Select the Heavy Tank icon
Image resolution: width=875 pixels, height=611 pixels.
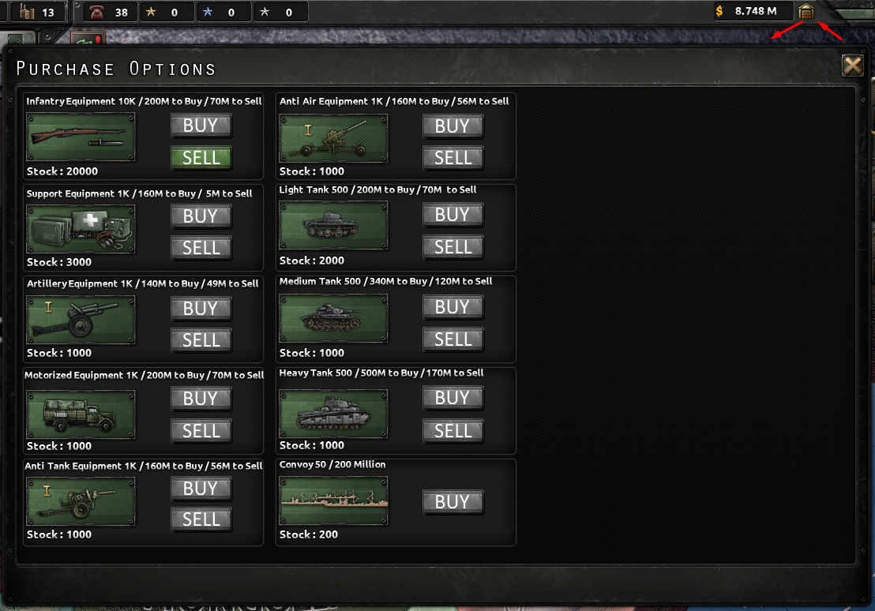[x=333, y=413]
